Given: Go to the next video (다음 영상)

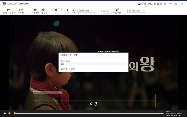Looking at the screenshot, I should (x=43, y=11).
